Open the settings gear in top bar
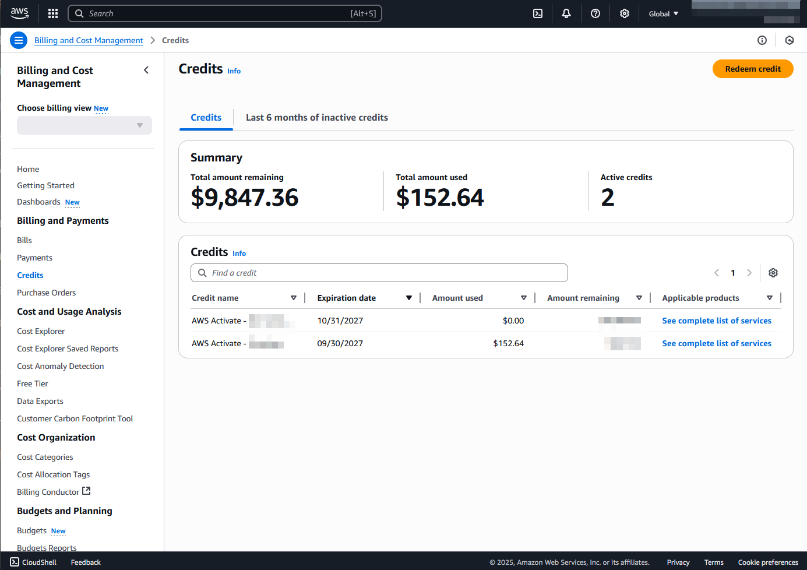The height and width of the screenshot is (570, 807). coord(625,13)
